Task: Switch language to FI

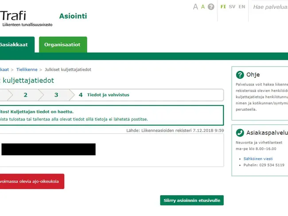Action: [223, 7]
